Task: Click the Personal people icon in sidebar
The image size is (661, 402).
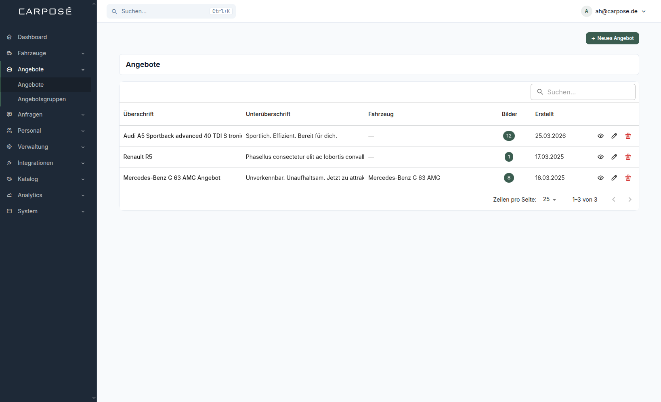Action: click(x=9, y=131)
